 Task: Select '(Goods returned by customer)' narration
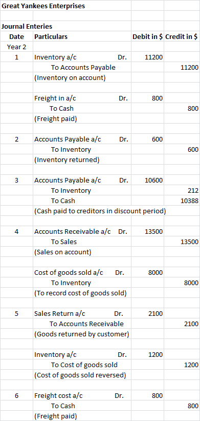pyautogui.click(x=82, y=334)
